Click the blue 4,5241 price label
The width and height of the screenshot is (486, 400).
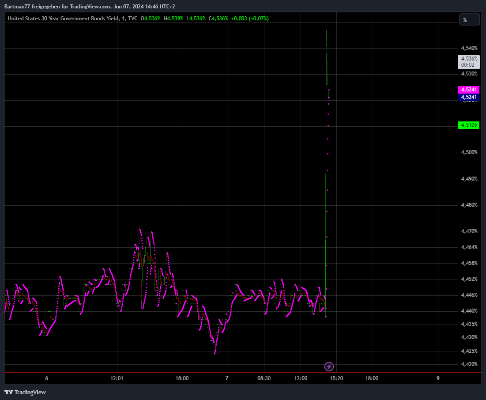469,97
